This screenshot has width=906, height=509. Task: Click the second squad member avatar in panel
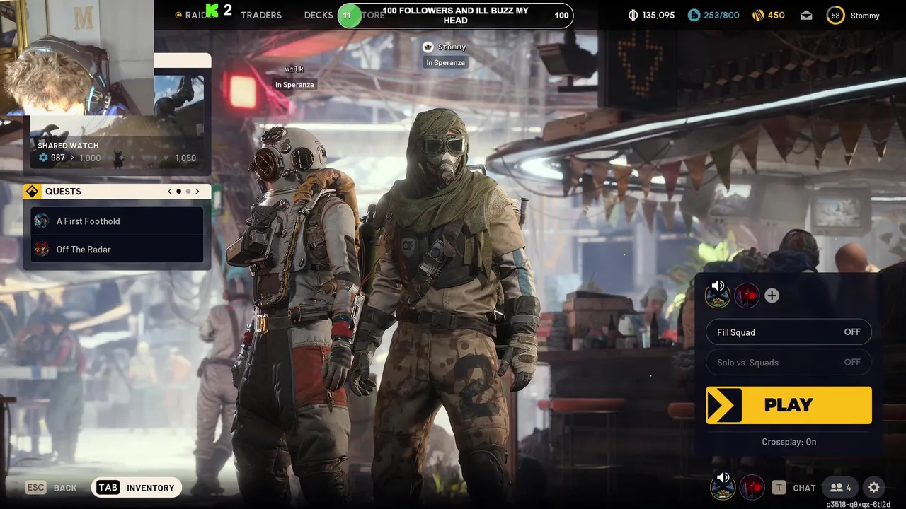pos(746,296)
